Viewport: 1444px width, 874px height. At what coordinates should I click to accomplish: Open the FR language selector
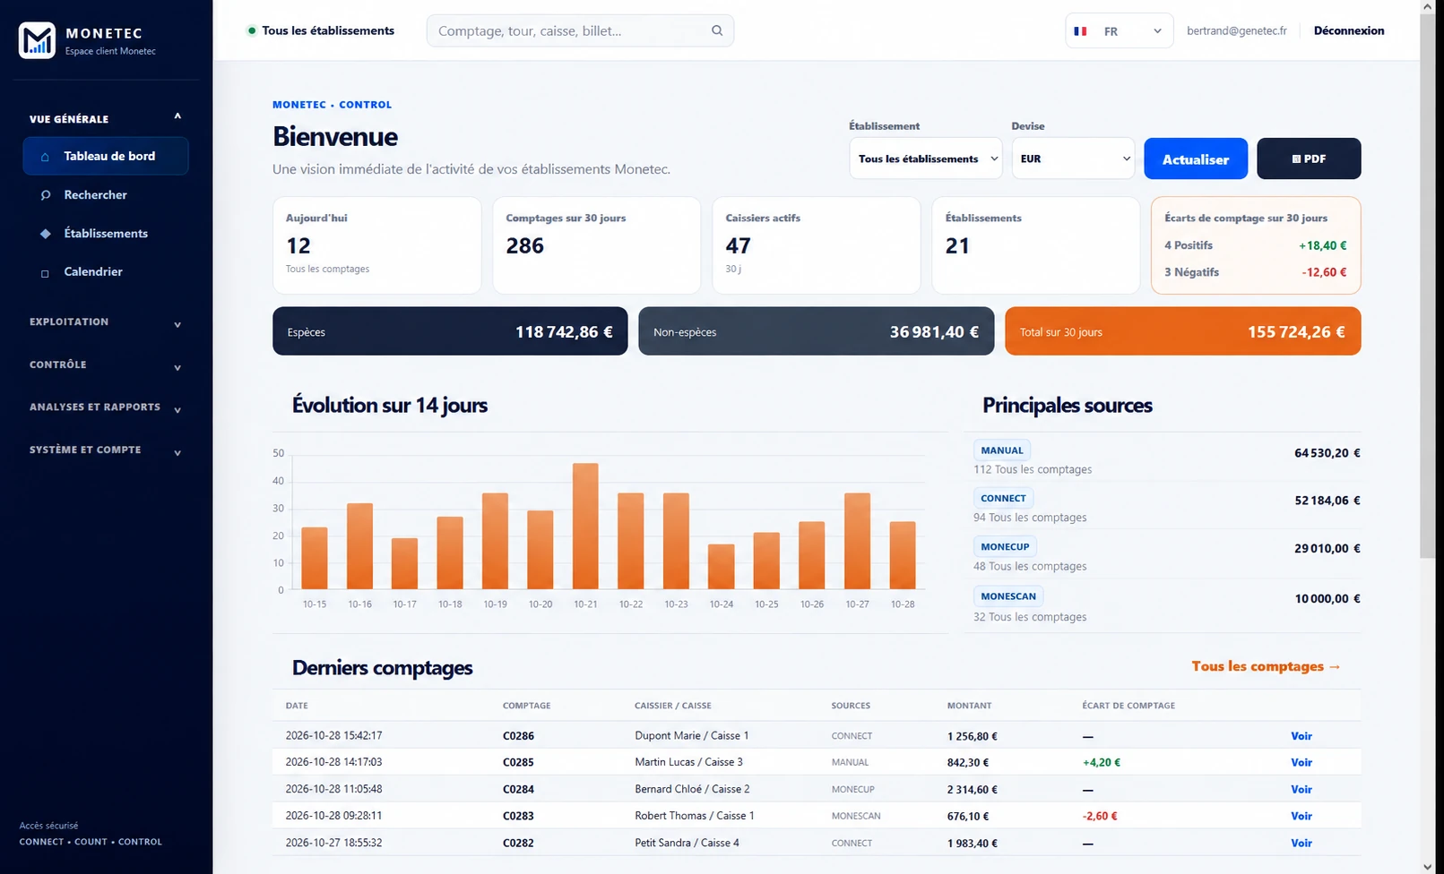[x=1119, y=31]
